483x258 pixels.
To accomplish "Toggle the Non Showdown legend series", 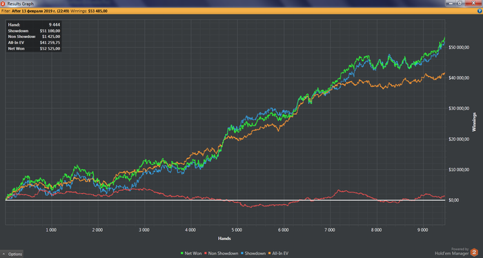I will tap(221, 253).
